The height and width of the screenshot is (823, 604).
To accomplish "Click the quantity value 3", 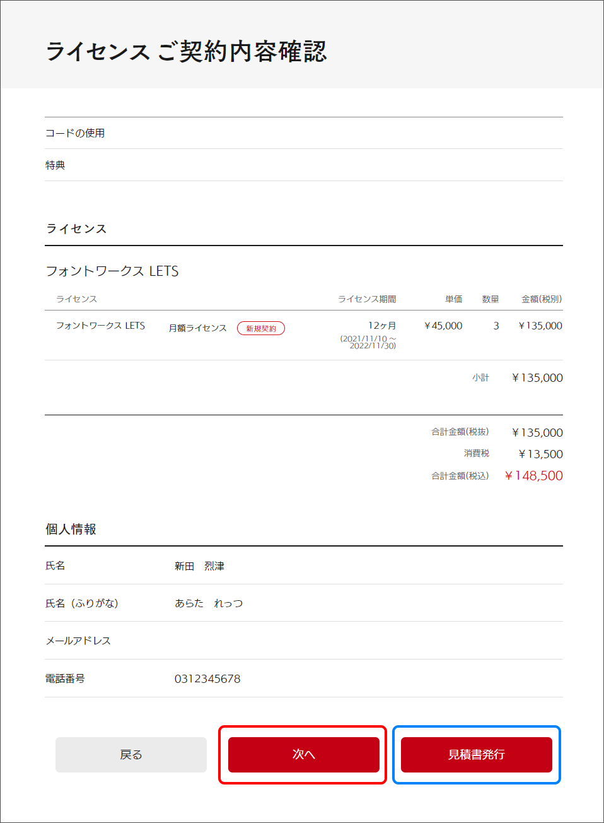I will coord(496,326).
